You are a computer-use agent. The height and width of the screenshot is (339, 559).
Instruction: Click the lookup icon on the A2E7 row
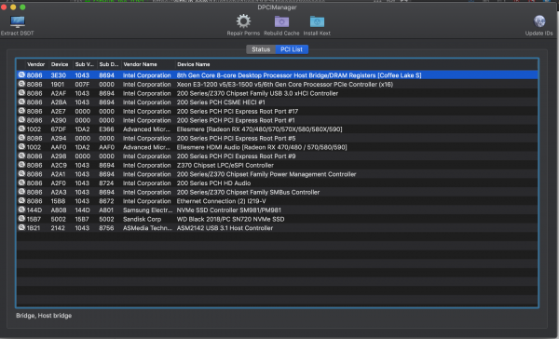(21, 111)
